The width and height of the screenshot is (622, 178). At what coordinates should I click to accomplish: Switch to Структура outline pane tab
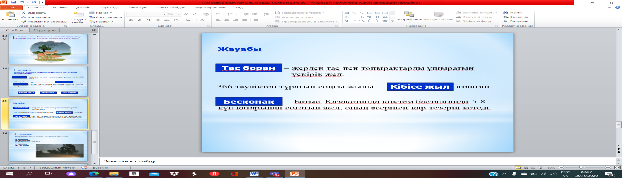[x=45, y=30]
